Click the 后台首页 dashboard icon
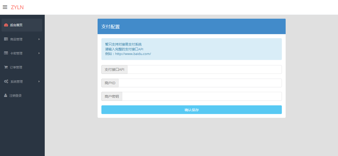Screen dimensions: 338x156 point(6,25)
